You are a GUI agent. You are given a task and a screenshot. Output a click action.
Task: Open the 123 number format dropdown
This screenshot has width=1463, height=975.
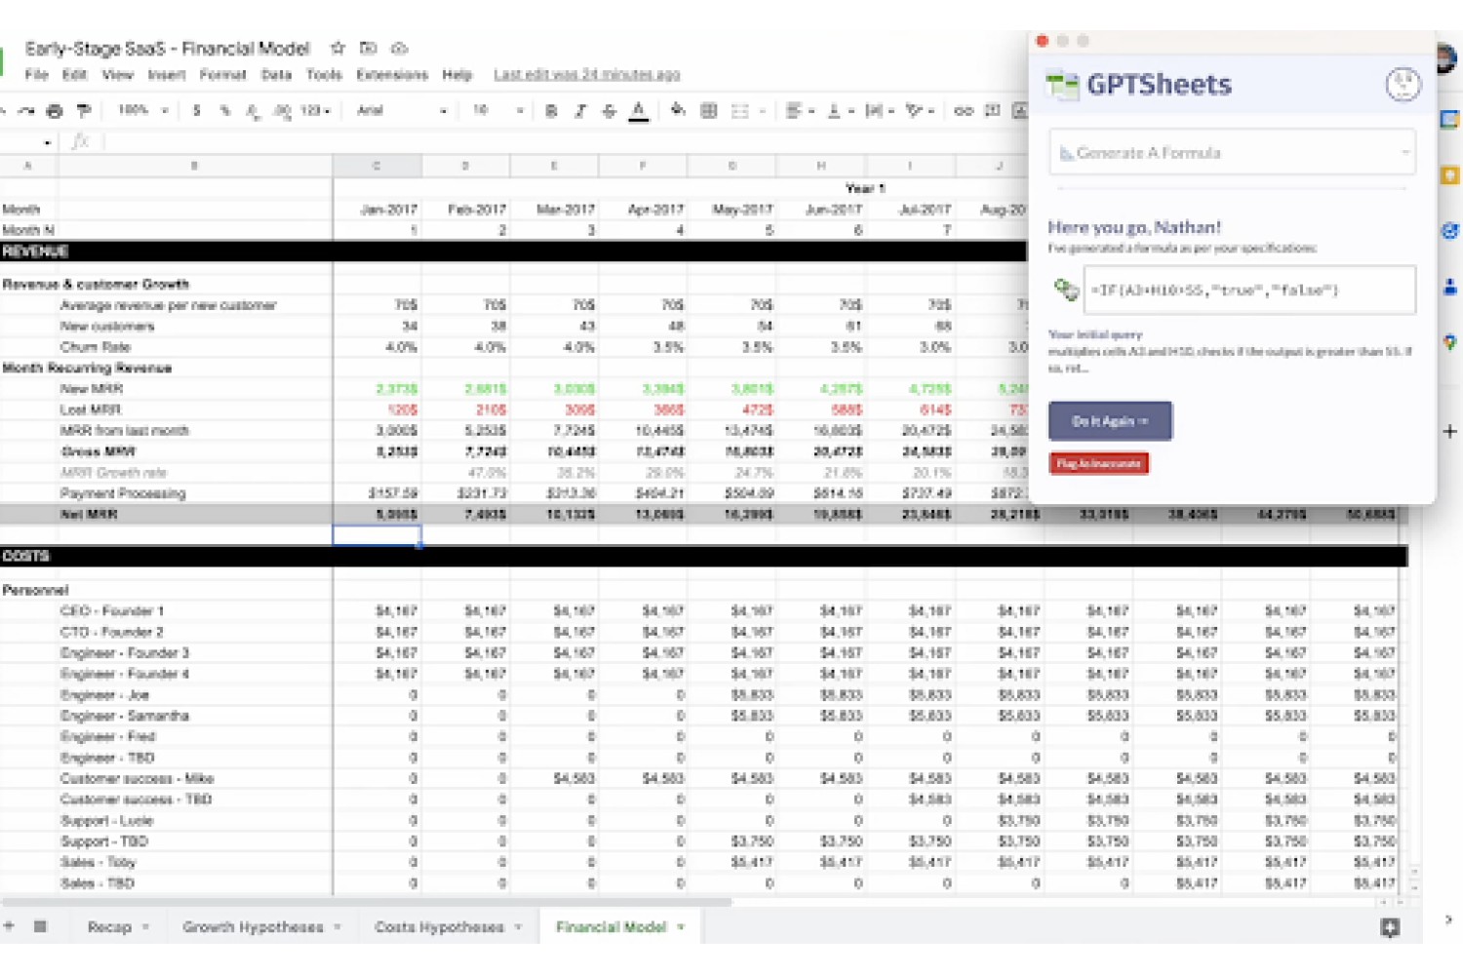click(315, 111)
